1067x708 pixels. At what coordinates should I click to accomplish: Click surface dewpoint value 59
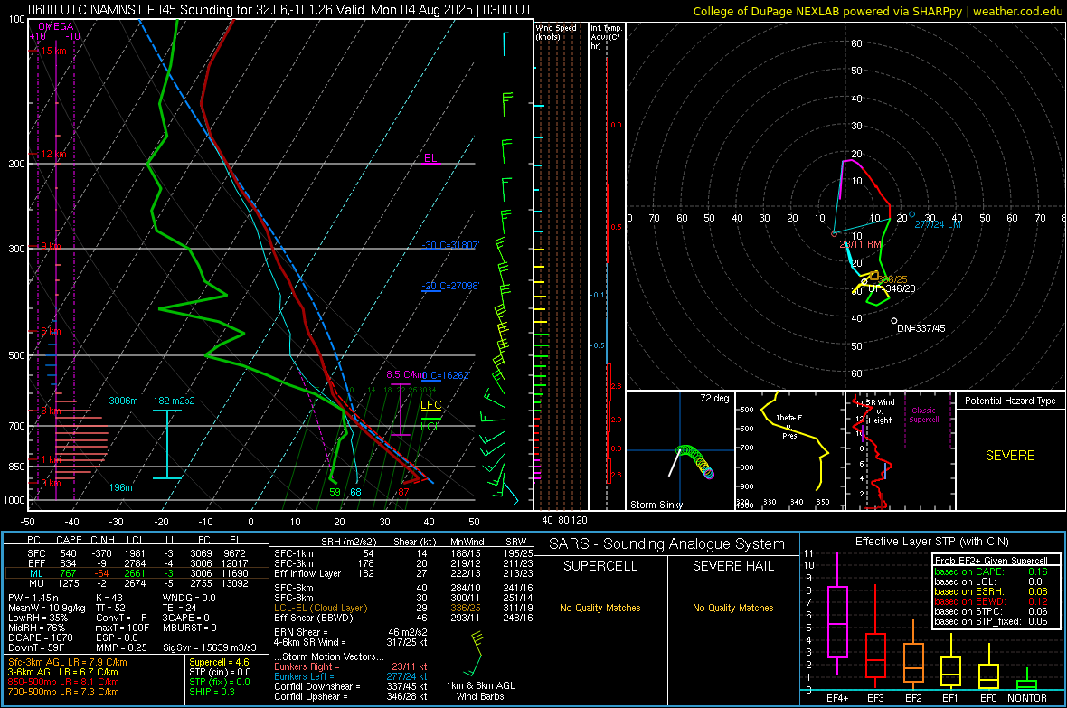(x=335, y=492)
